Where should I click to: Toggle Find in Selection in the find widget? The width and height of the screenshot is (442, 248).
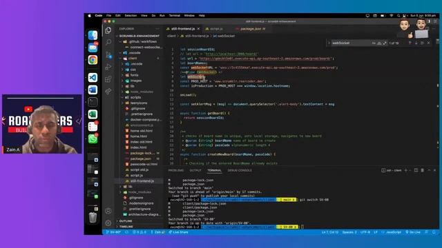(x=422, y=43)
